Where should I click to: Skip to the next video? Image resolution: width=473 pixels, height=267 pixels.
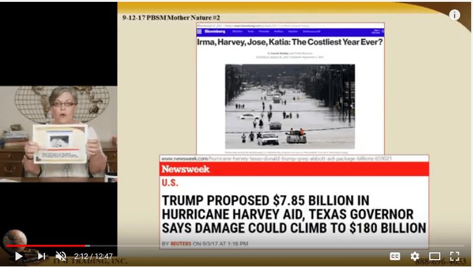tap(42, 256)
